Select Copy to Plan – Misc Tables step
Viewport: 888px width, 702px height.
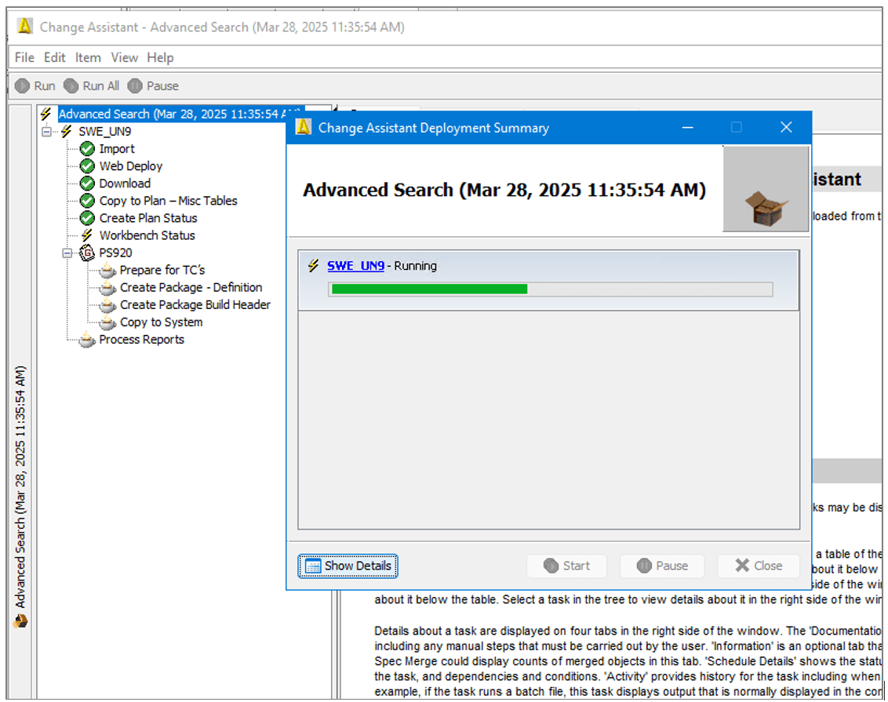pyautogui.click(x=168, y=201)
